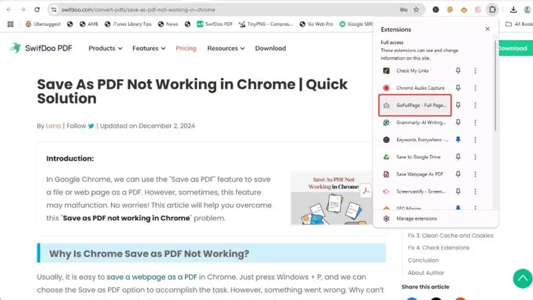Viewport: 533px width, 300px height.
Task: Jump to Fix 4. Check Extensions
Action: click(438, 248)
